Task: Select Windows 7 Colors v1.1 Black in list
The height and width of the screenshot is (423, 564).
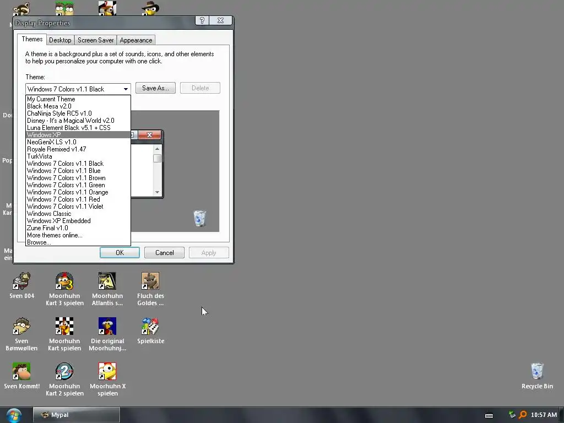Action: (x=78, y=164)
